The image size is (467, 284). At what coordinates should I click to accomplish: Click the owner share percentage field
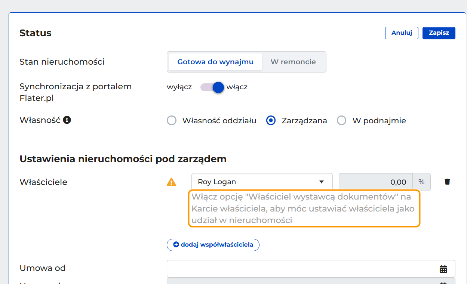[x=375, y=182]
